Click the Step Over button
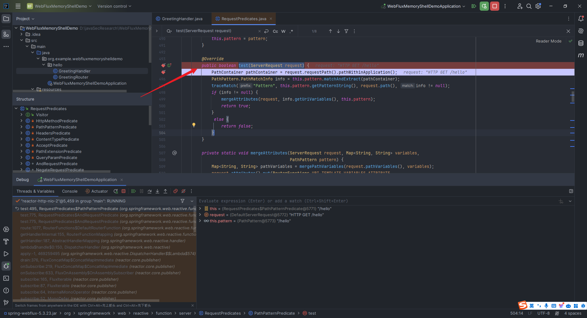Viewport: 587px width, 318px height. (x=150, y=191)
